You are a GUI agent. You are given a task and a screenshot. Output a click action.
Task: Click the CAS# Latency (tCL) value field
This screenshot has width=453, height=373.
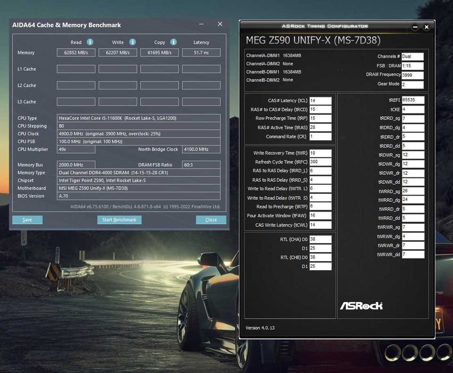[320, 101]
